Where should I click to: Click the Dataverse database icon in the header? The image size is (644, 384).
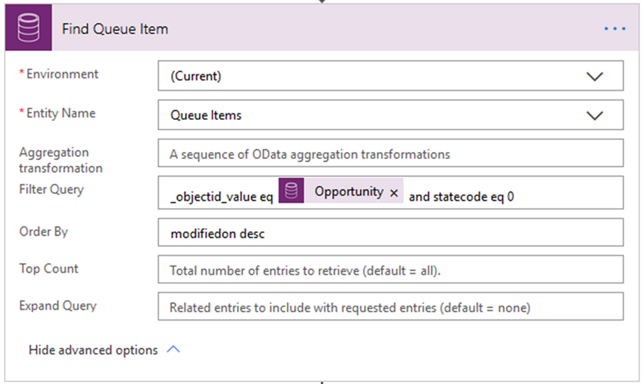click(x=28, y=29)
